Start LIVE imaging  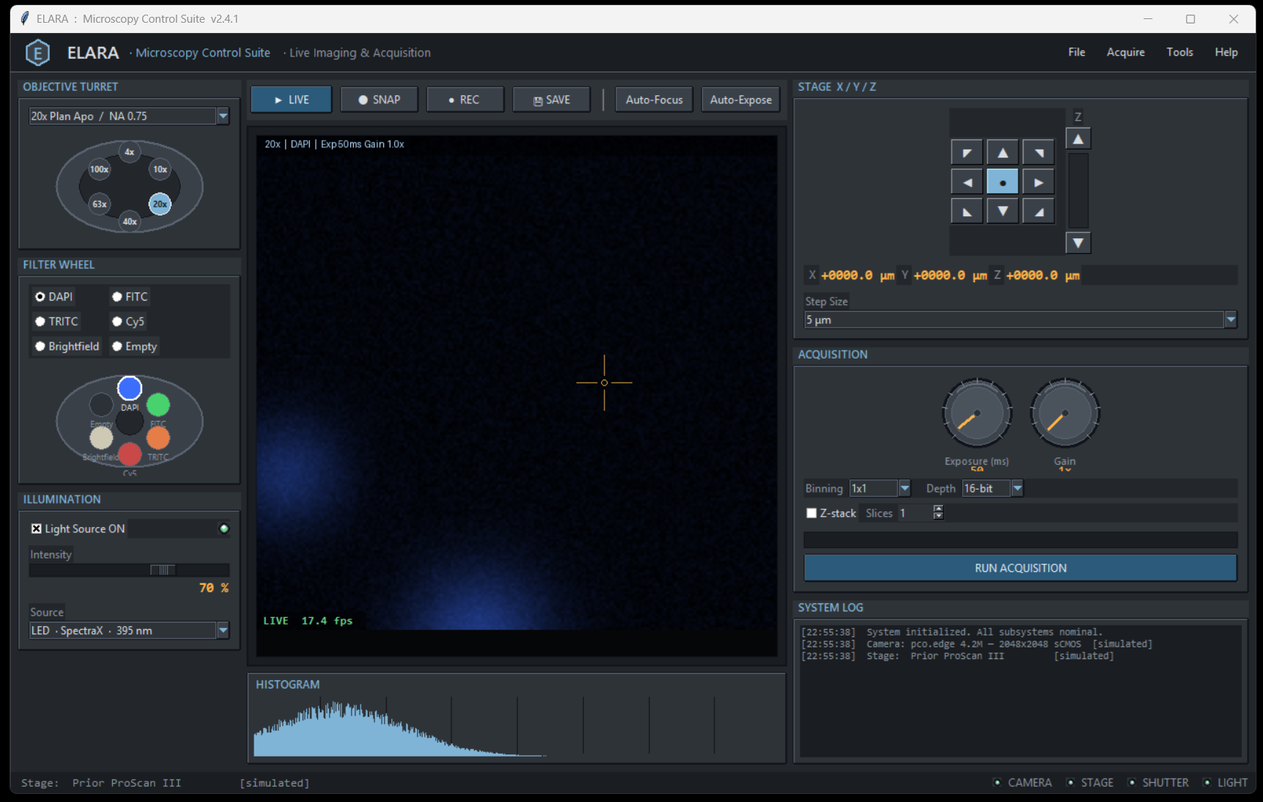click(292, 100)
